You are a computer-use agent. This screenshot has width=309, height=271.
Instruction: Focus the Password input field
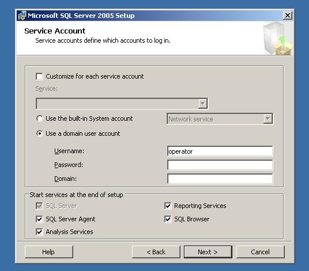tap(220, 165)
